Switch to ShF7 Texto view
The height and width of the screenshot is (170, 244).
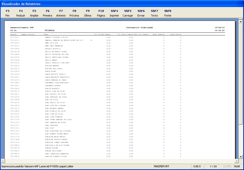(154, 13)
